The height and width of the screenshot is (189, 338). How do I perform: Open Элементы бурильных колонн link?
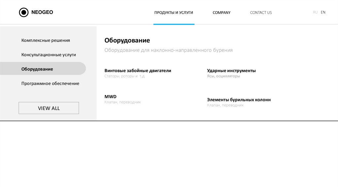point(239,100)
